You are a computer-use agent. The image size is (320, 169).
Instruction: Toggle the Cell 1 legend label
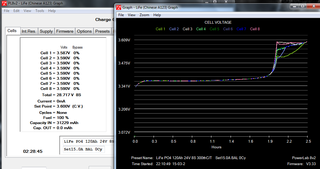(x=160, y=29)
